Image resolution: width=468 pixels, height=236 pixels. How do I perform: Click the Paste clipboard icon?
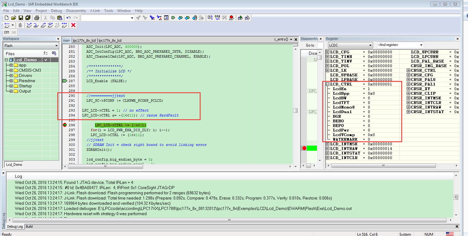[x=60, y=18]
